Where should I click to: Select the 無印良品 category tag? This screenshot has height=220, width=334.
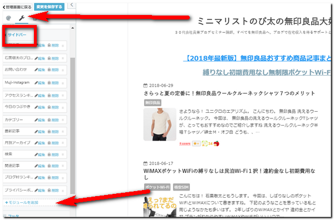tap(153, 103)
